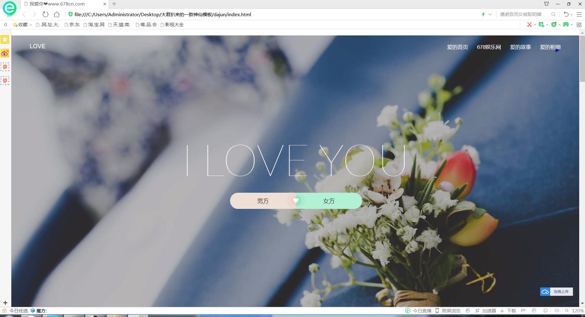Click the green translate extension icon
Screen dimensions: 585x317
(541, 24)
